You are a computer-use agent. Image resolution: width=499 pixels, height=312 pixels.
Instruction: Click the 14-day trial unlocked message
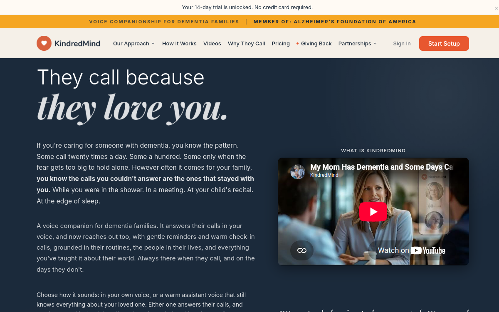(247, 7)
